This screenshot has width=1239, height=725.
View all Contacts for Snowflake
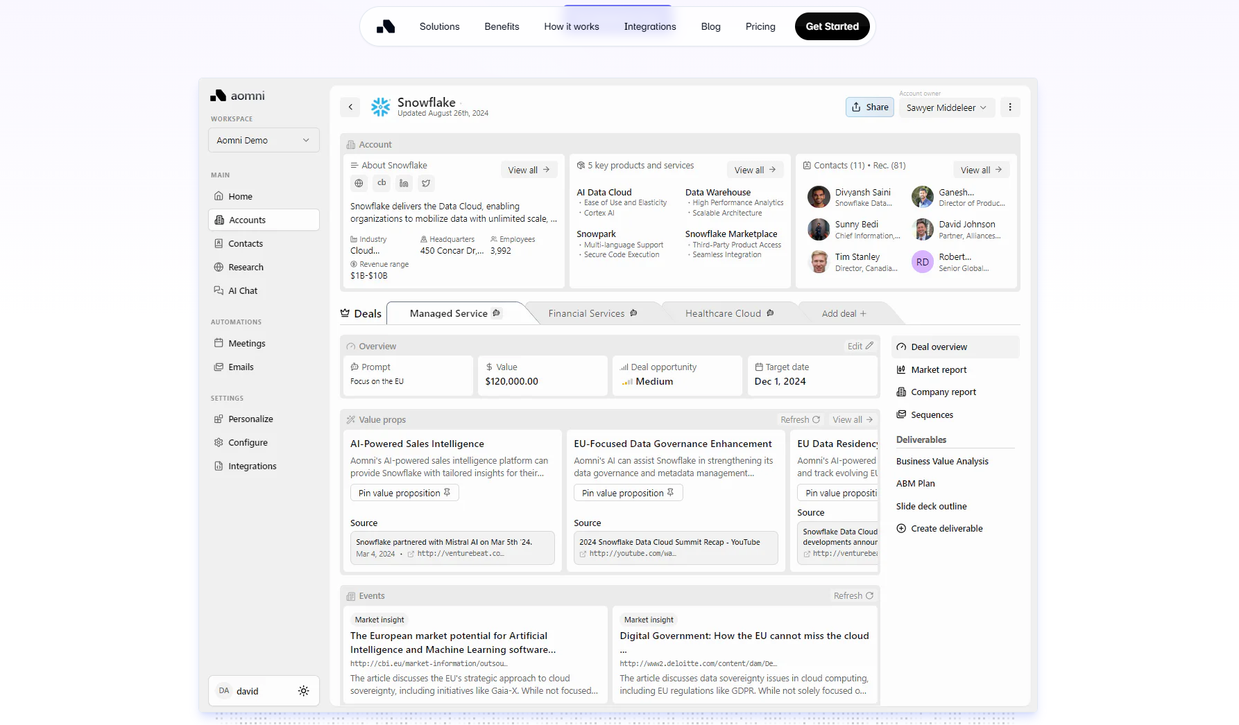click(980, 169)
